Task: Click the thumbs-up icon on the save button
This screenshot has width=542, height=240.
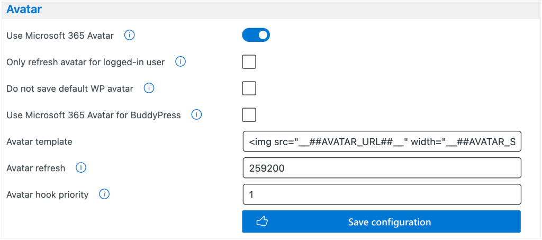Action: 261,222
